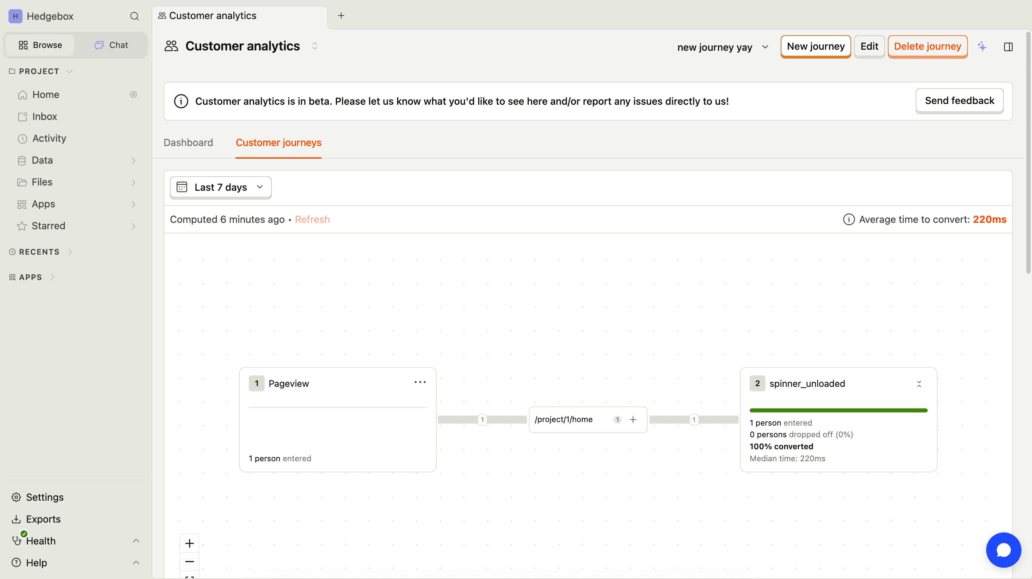
Task: Open the Pageview node's three-dot menu
Action: (x=420, y=382)
